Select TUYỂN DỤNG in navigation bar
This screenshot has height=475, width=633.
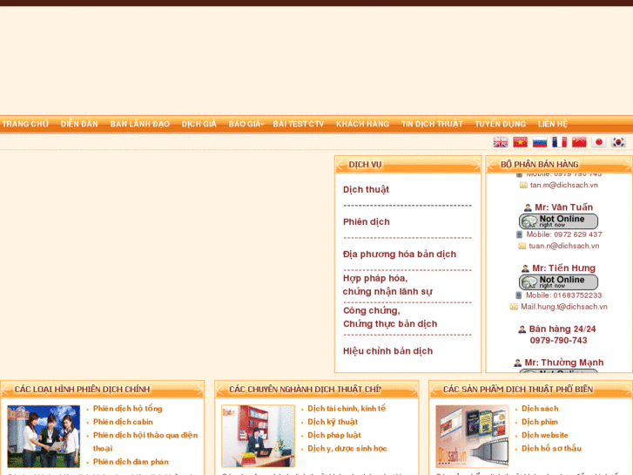(x=500, y=124)
